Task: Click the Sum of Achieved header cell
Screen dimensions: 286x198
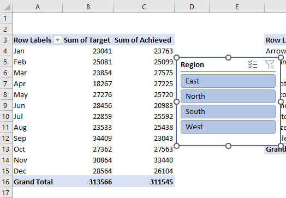Action: 144,40
